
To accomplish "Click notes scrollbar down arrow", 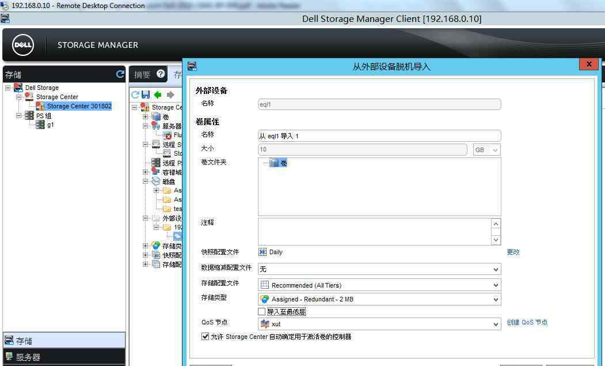I will click(x=496, y=240).
